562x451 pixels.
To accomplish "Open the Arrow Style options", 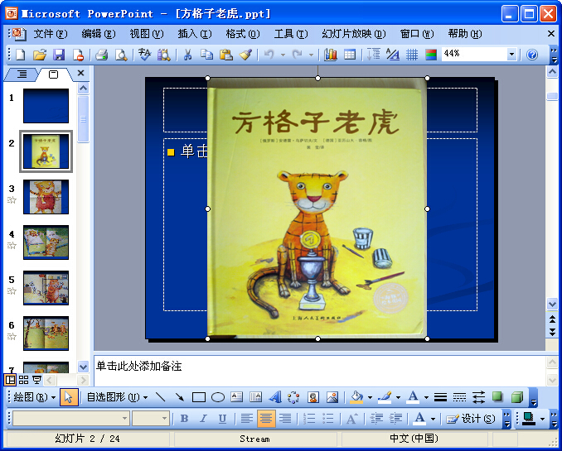I will [478, 397].
